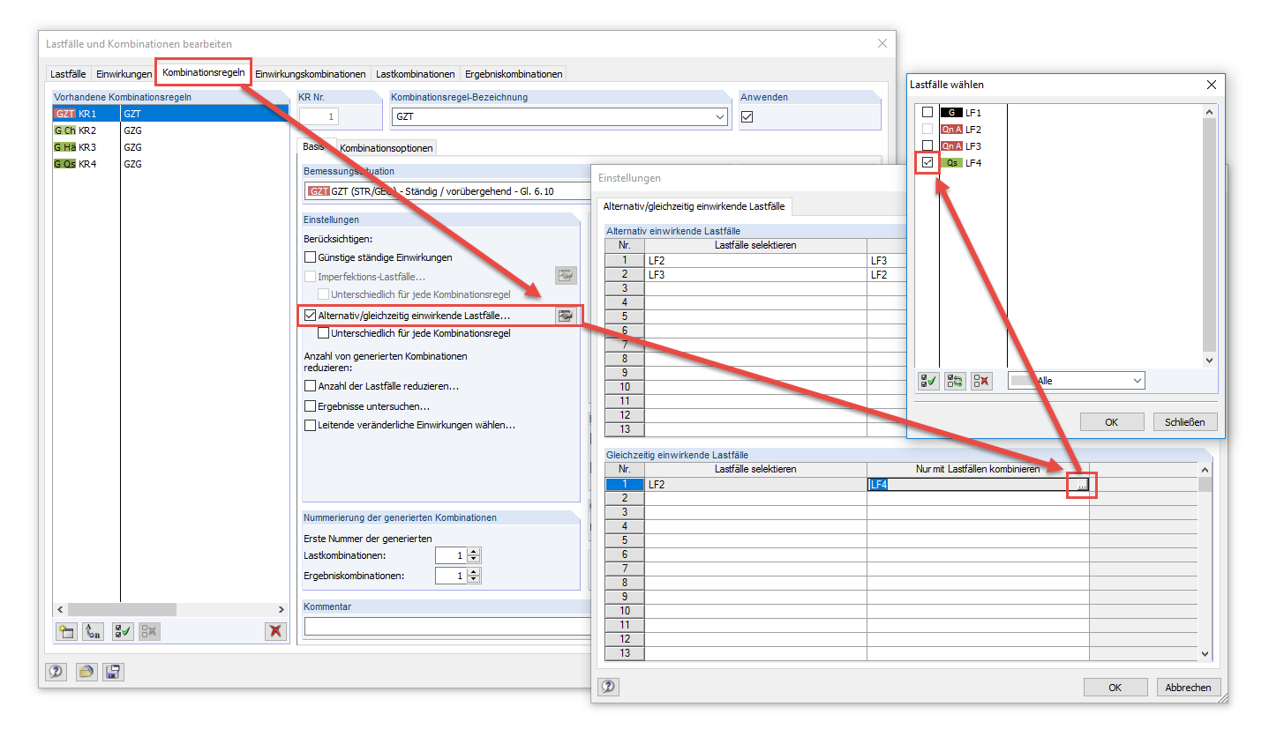Viewport: 1269px width, 729px height.
Task: Click the settings icon beside Imperfektions-Lastfälle
Action: pyautogui.click(x=566, y=276)
